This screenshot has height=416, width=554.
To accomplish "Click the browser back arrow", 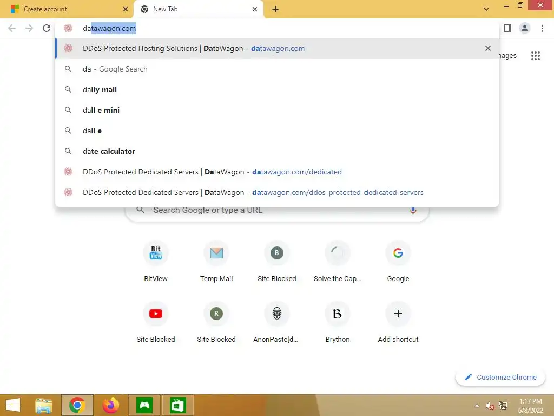I will click(12, 28).
